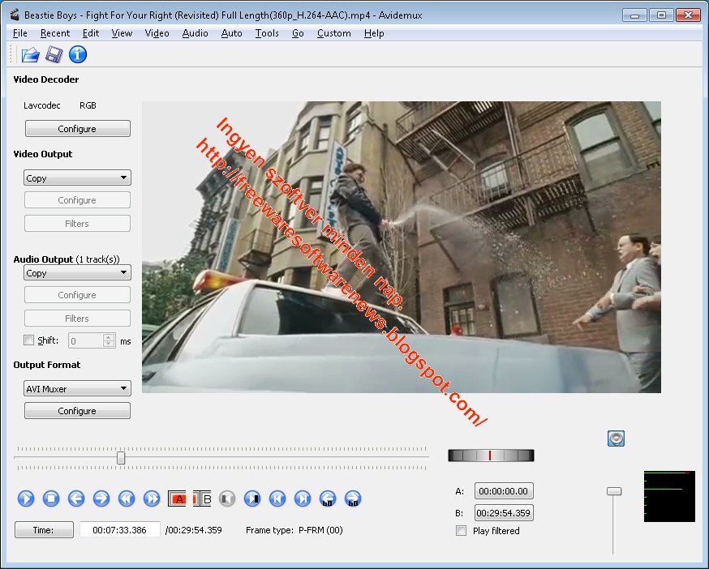Open the Tools menu

[267, 33]
